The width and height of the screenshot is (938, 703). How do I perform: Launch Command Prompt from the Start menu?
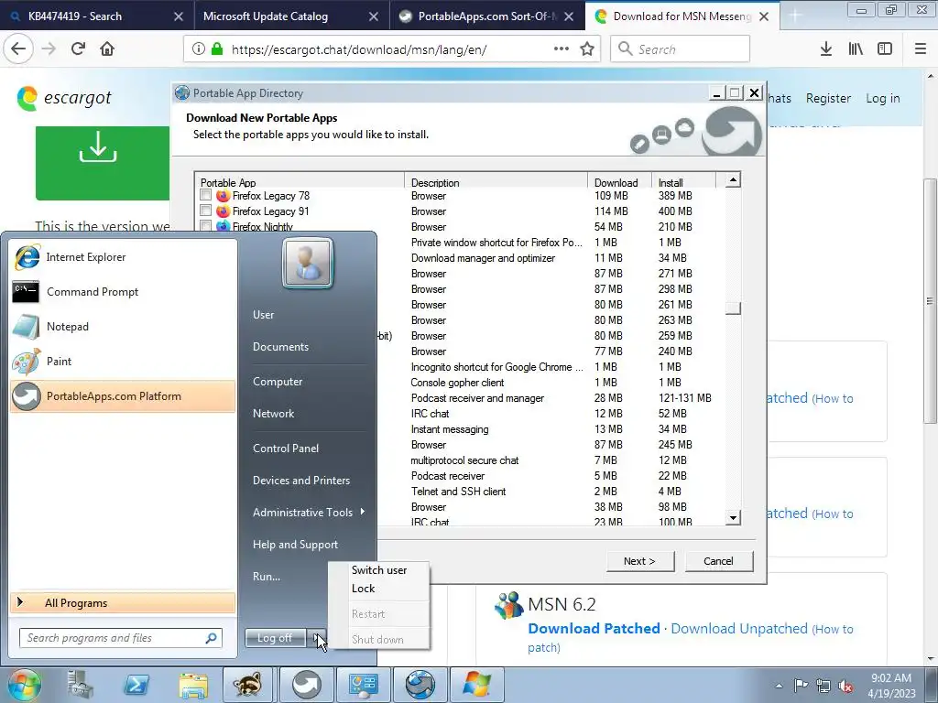pyautogui.click(x=123, y=292)
